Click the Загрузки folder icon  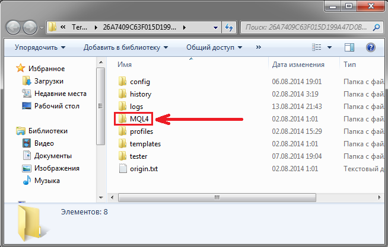(x=27, y=81)
